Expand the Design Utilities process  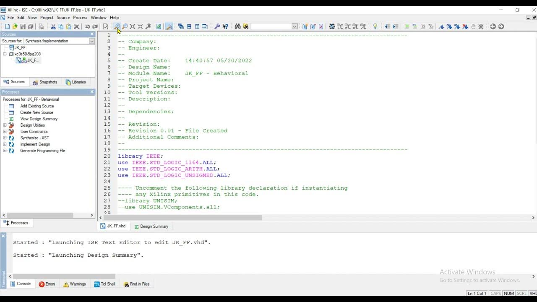pos(5,125)
